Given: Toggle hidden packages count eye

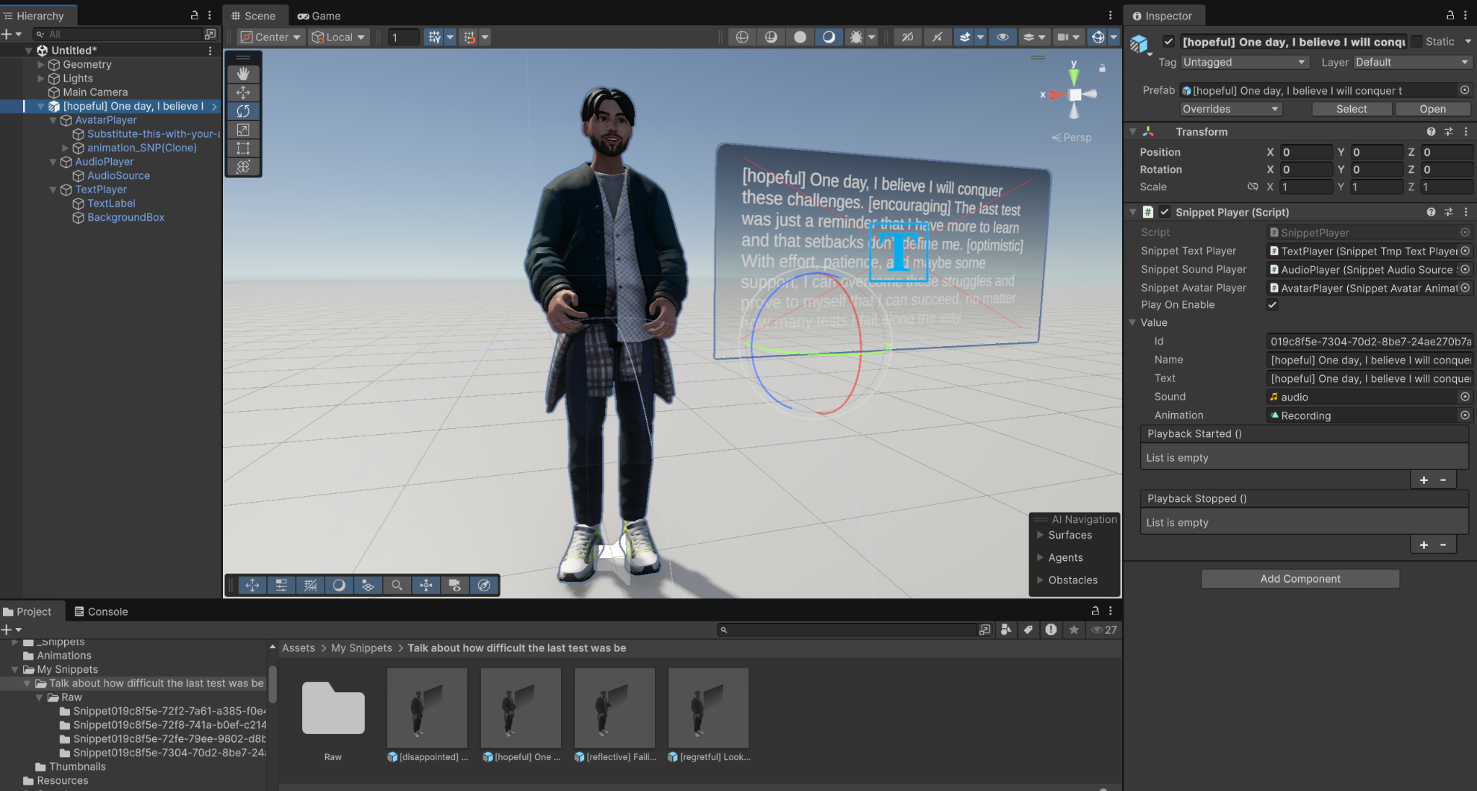Looking at the screenshot, I should pyautogui.click(x=1104, y=629).
